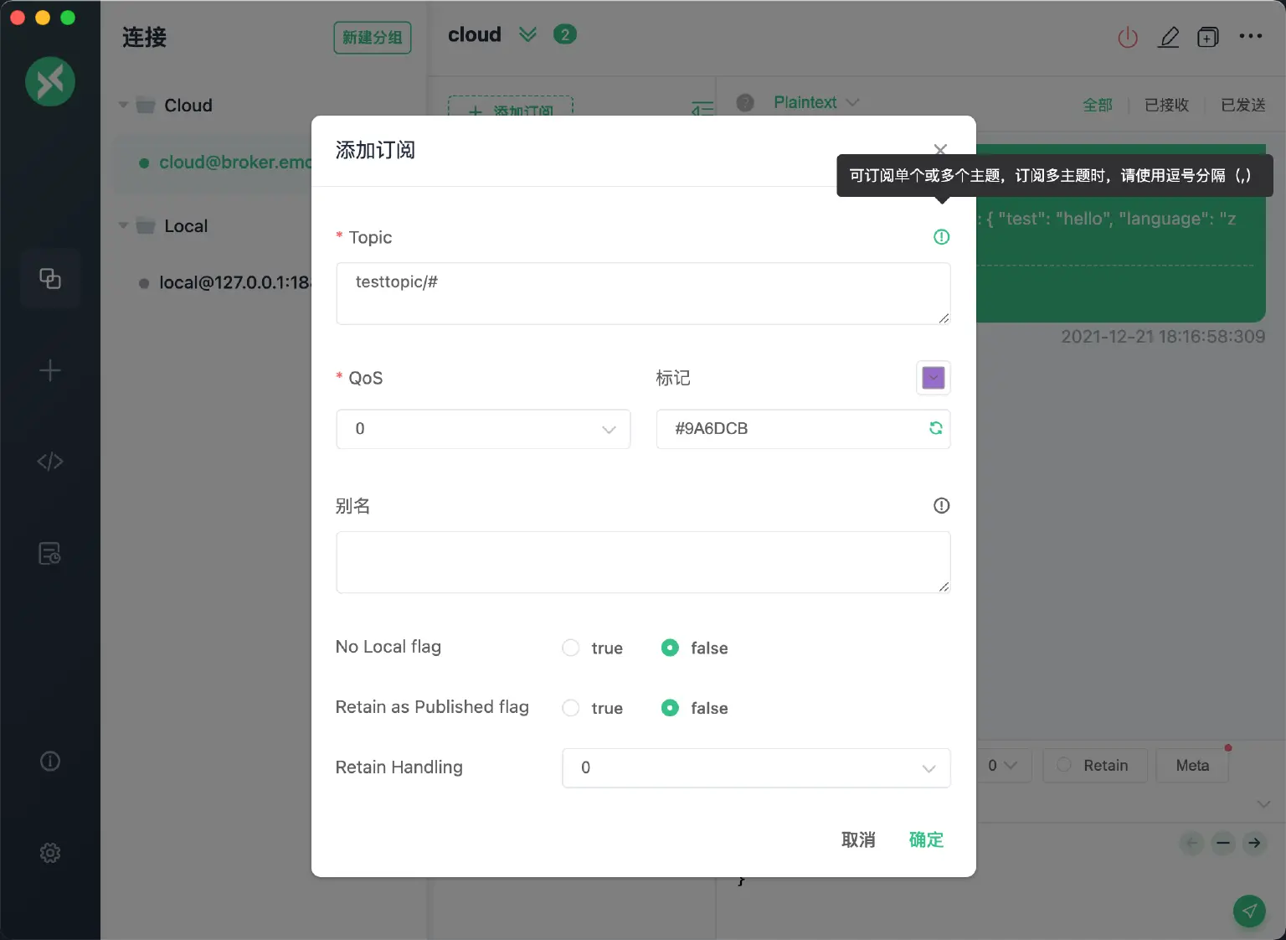Close the add subscription dialog
1286x940 pixels.
point(940,149)
